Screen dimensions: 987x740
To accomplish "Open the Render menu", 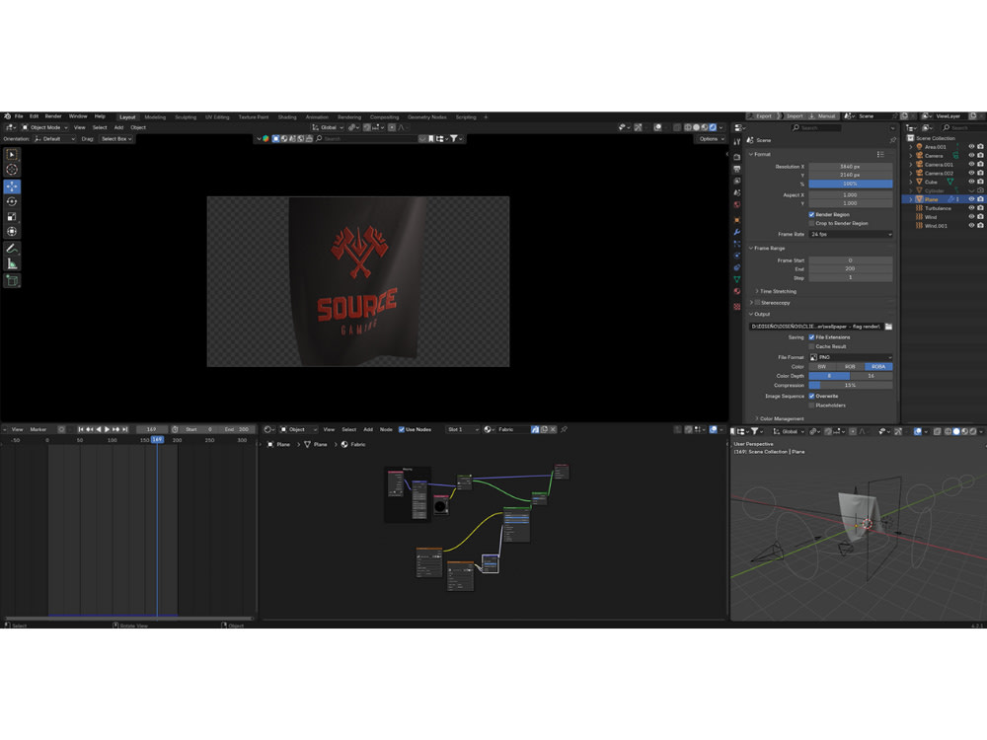I will (x=53, y=116).
